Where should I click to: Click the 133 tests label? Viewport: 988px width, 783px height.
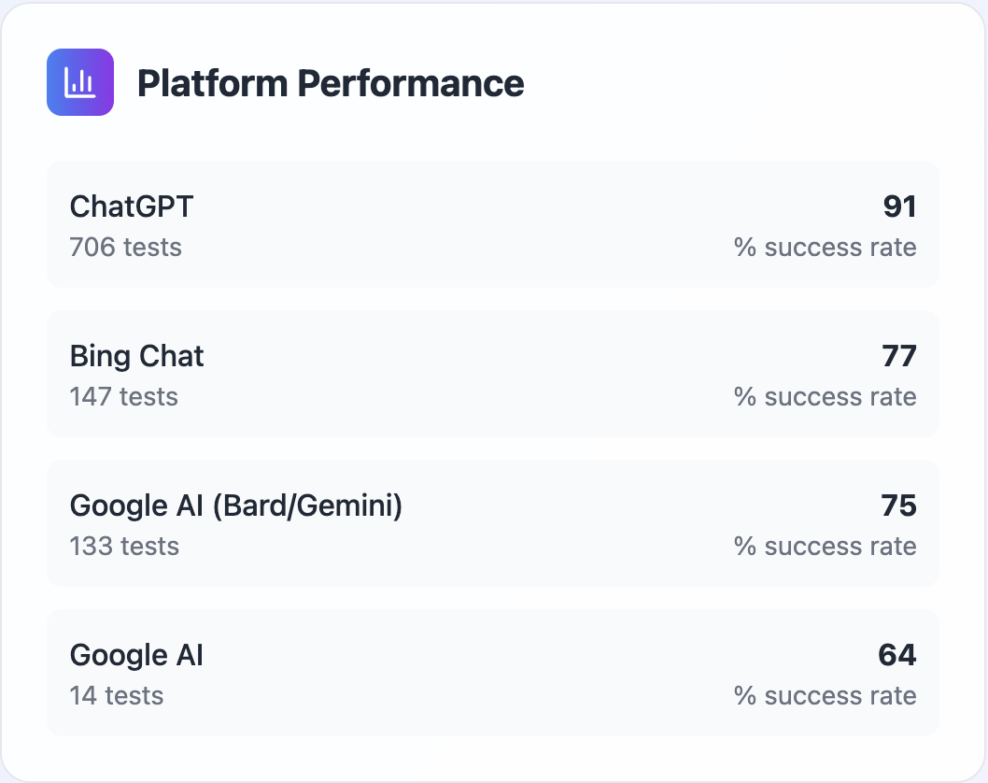click(x=124, y=546)
